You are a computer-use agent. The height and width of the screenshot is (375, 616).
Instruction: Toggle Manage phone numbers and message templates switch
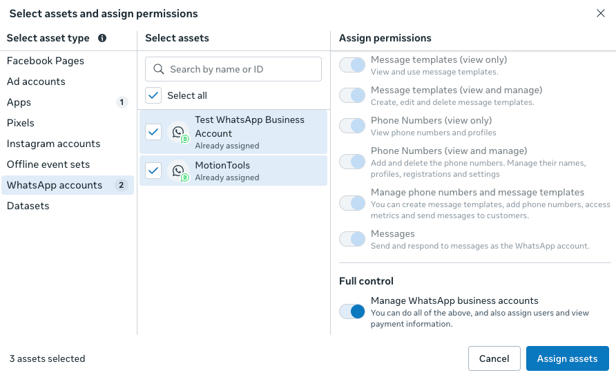tap(352, 203)
